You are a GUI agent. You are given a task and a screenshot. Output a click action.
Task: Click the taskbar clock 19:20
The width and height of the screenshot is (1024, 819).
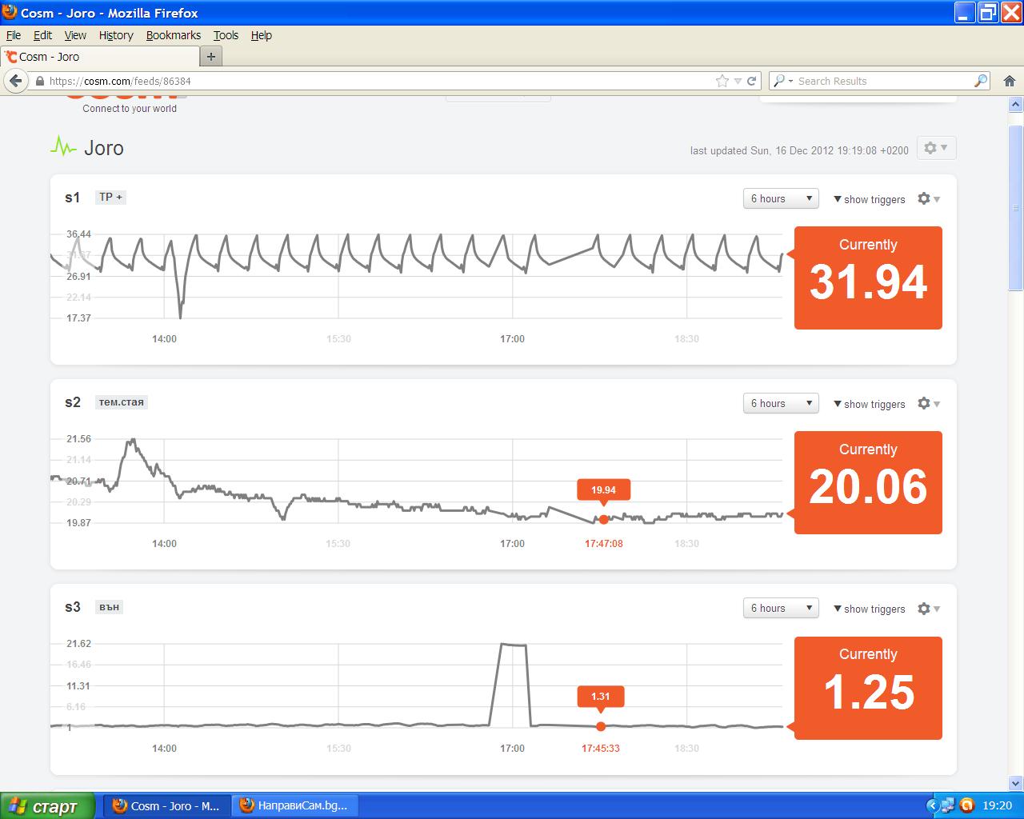point(997,805)
